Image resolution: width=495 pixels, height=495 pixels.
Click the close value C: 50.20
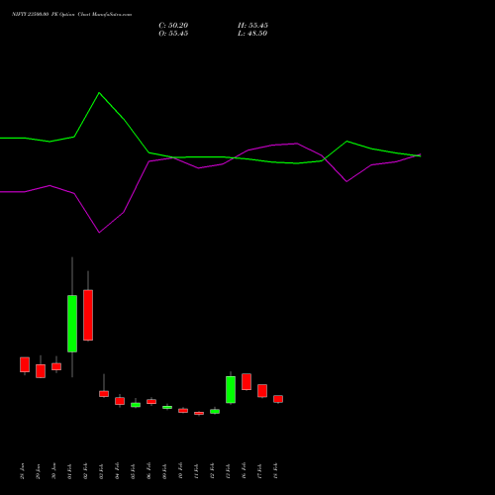tap(173, 26)
